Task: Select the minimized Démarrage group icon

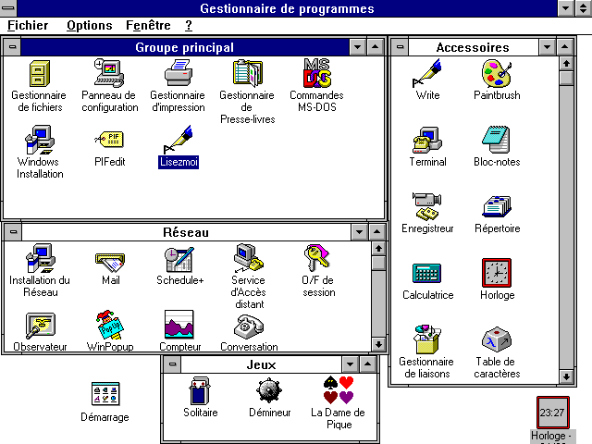Action: [x=105, y=394]
